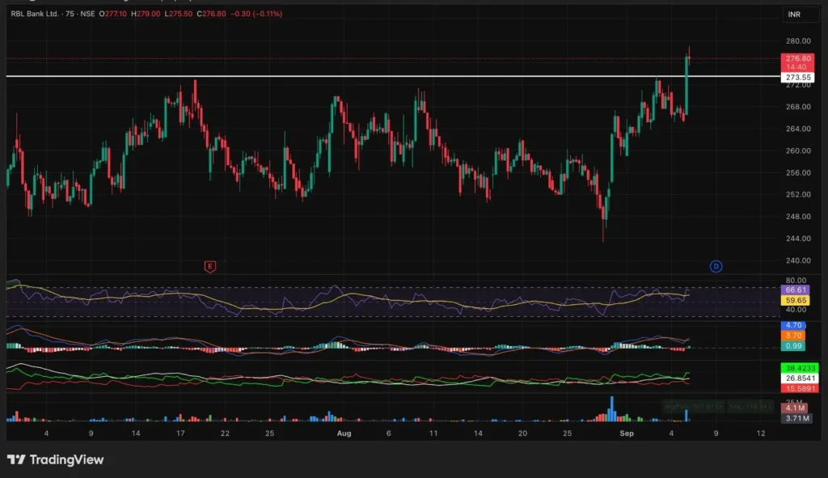
Task: Click the red 276.80 current price label
Action: pyautogui.click(x=797, y=59)
